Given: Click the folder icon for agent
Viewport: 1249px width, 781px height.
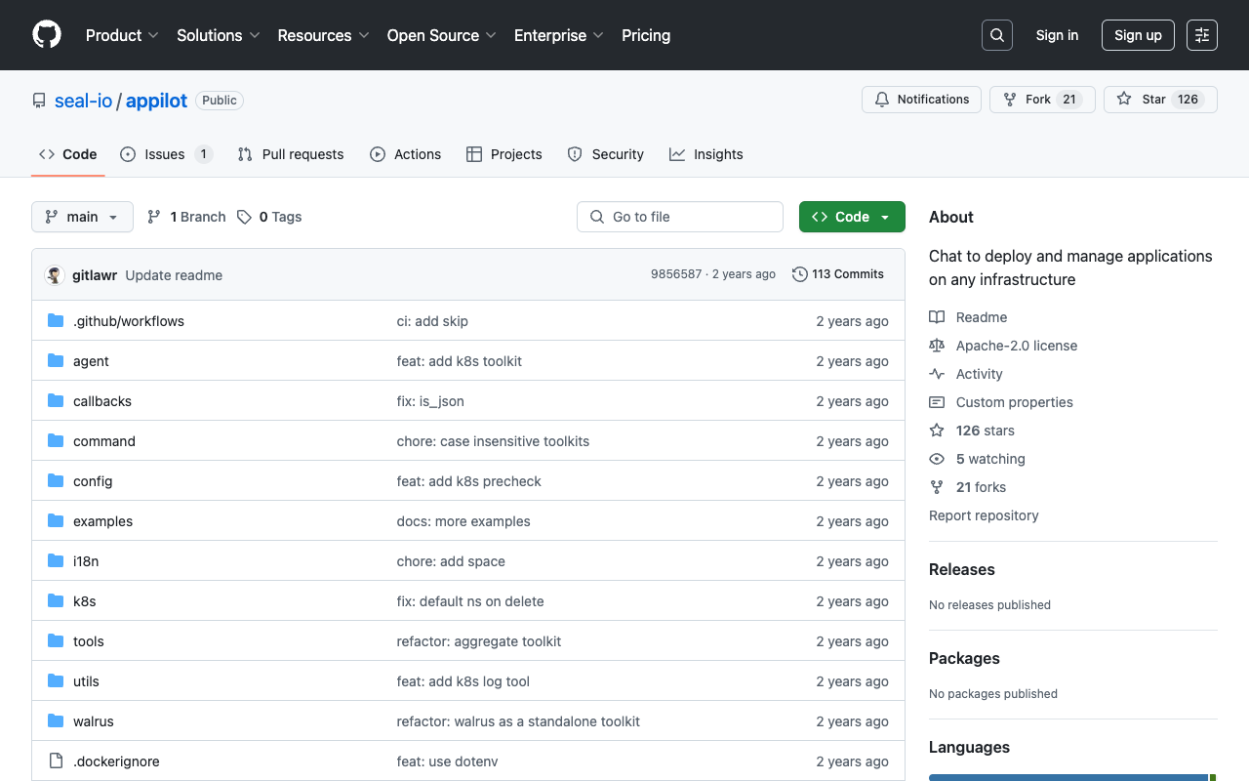Looking at the screenshot, I should (56, 360).
